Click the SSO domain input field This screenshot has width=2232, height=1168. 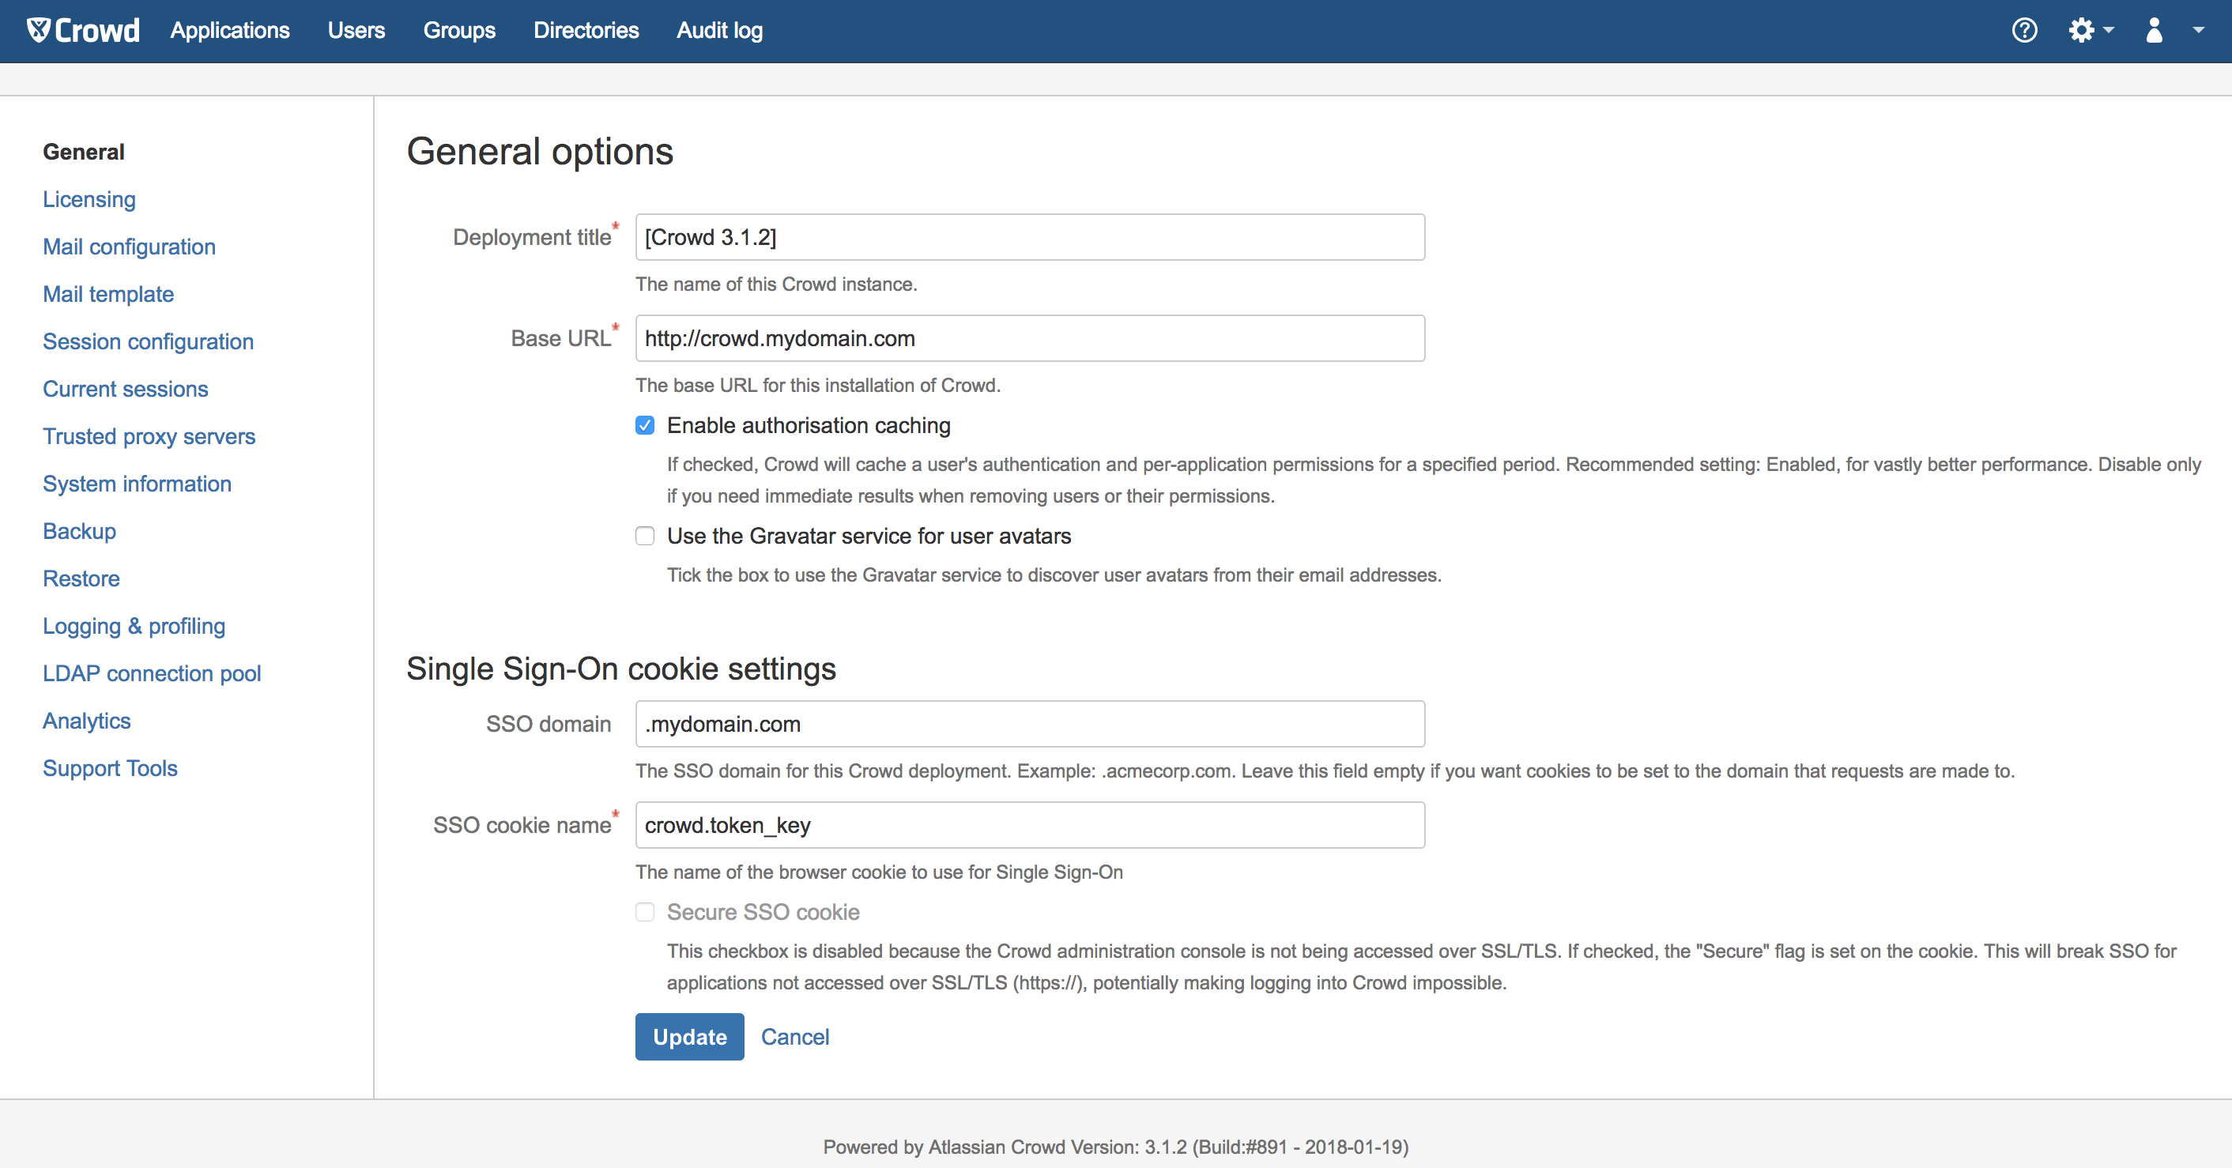point(1029,724)
